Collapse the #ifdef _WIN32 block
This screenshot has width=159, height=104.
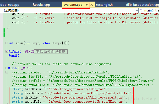click(7, 68)
